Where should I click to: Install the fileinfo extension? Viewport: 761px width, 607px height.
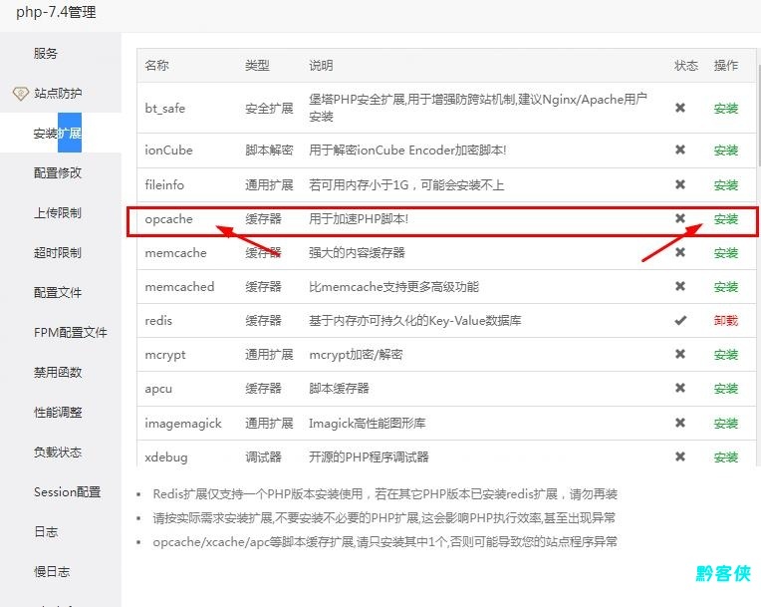tap(725, 184)
